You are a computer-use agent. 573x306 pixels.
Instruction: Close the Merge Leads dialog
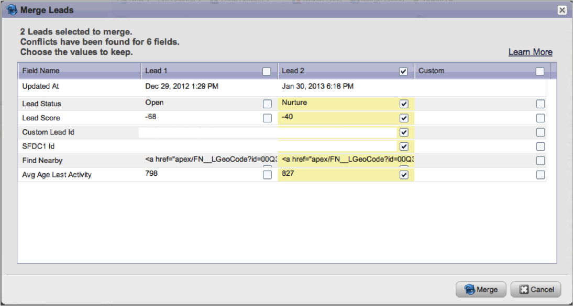click(561, 10)
